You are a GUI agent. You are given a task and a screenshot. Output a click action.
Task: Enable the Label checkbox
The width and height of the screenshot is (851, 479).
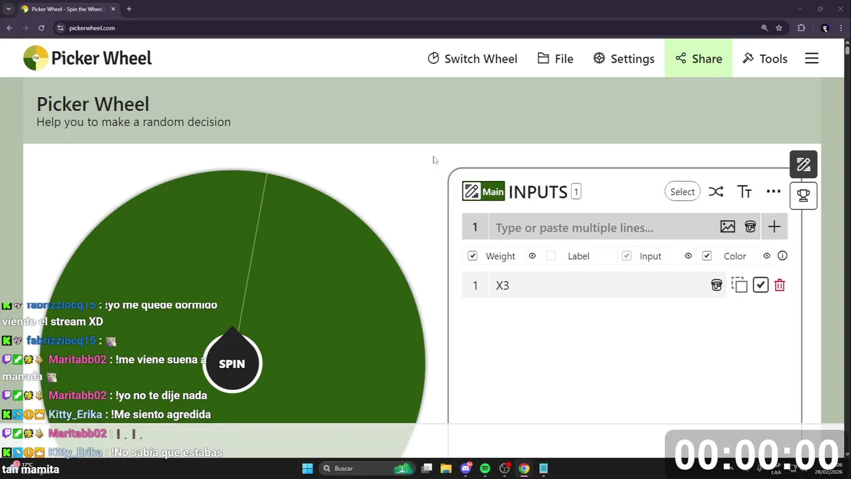550,255
